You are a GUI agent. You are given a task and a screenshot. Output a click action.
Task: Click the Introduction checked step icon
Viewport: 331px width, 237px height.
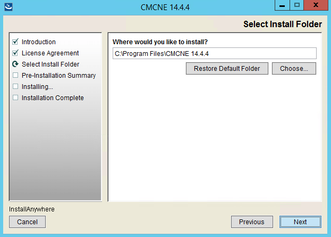tap(15, 42)
